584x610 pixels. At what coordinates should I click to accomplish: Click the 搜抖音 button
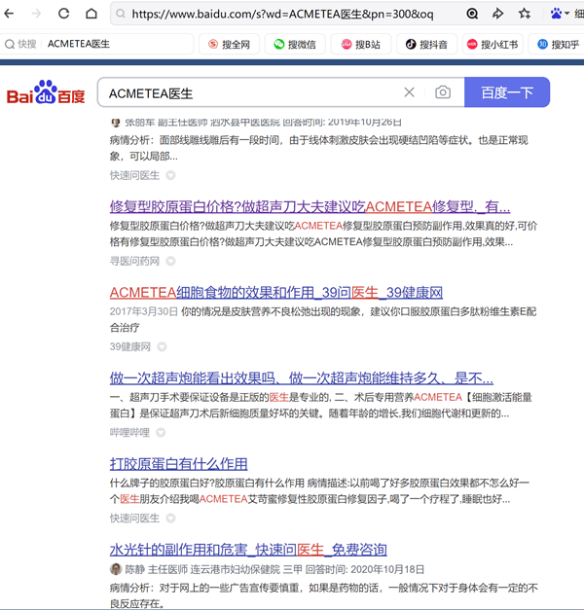[426, 45]
